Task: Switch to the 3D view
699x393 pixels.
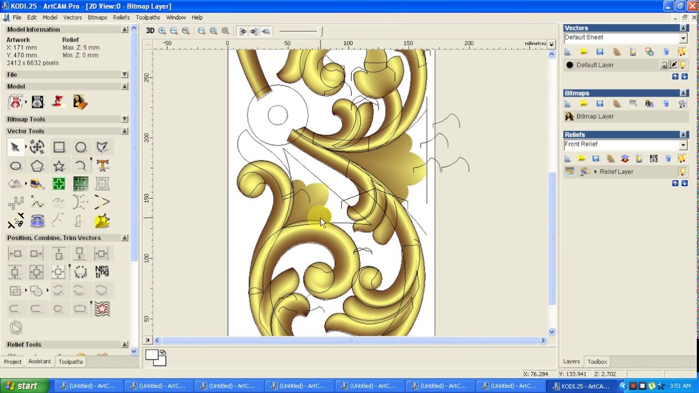Action: pyautogui.click(x=150, y=31)
